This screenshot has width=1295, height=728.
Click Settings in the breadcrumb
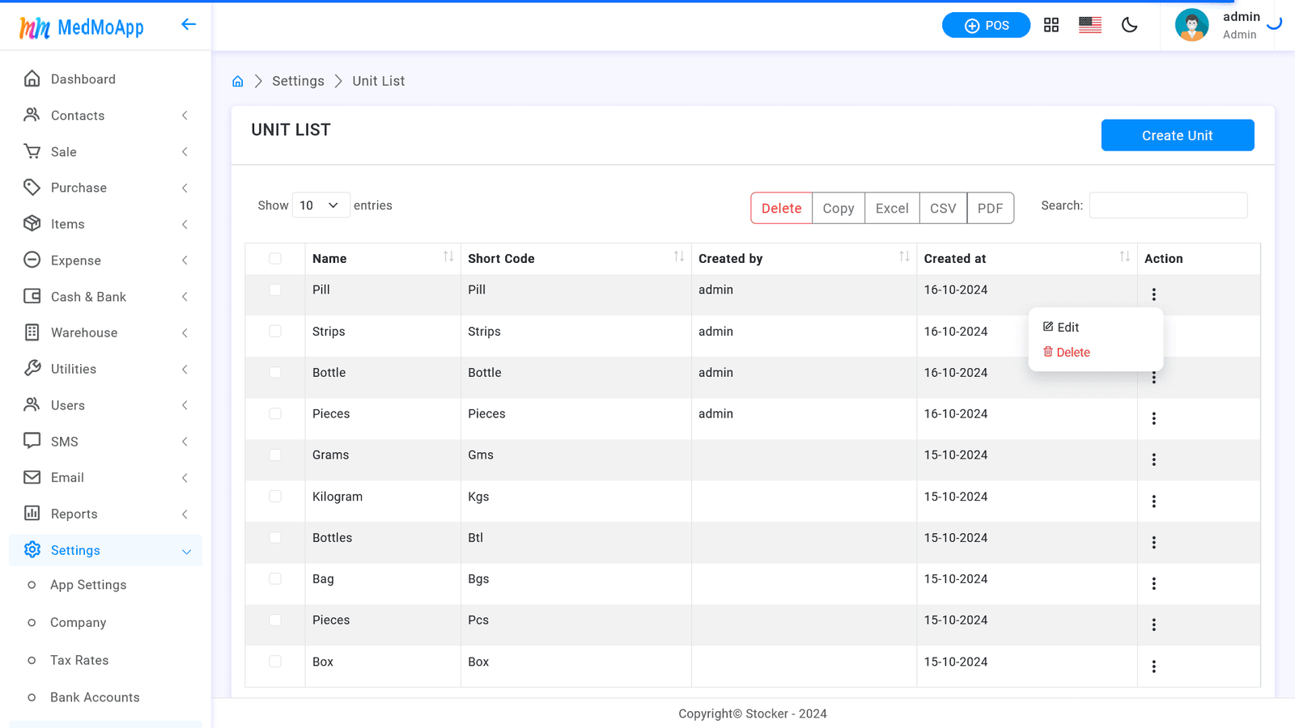click(298, 81)
